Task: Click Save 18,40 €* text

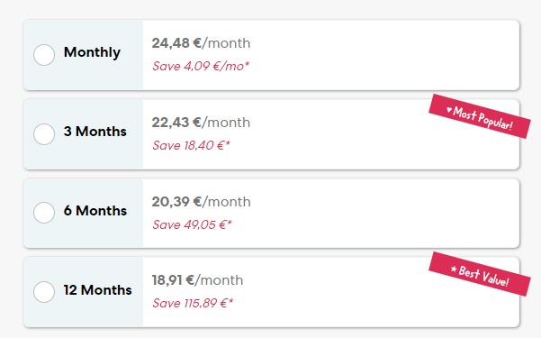Action: [191, 145]
